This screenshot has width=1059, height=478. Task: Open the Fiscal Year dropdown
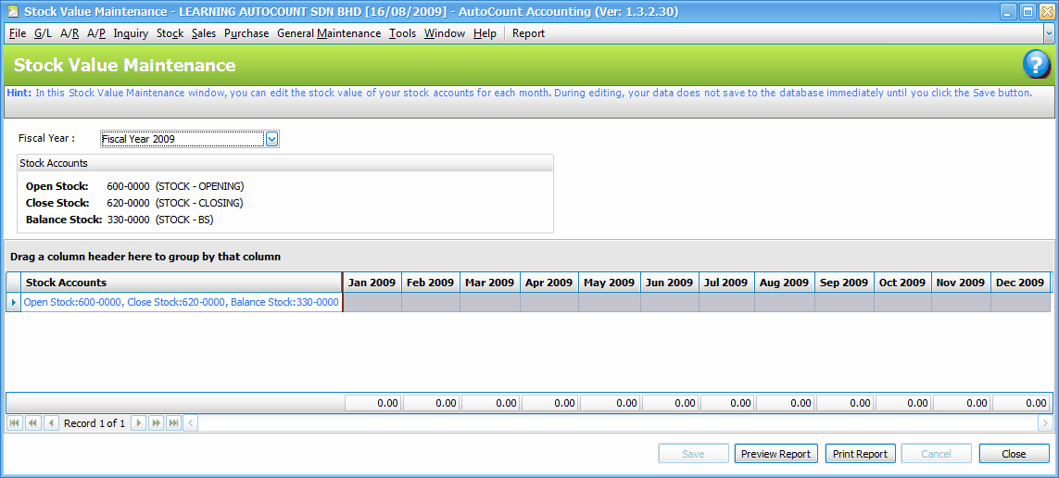coord(272,139)
